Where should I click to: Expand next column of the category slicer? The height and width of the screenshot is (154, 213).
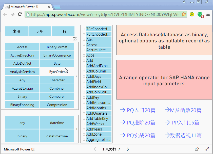click(77, 76)
